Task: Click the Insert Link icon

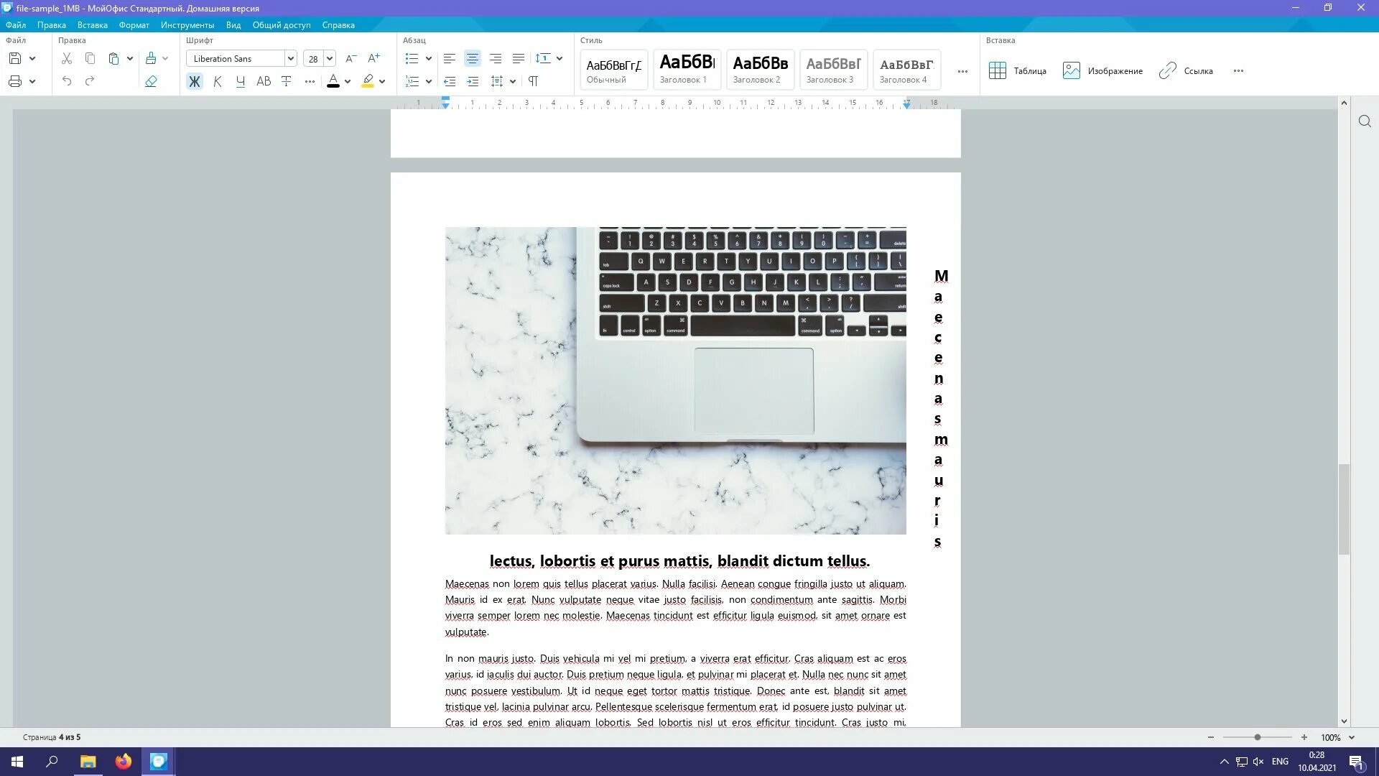Action: (1168, 70)
